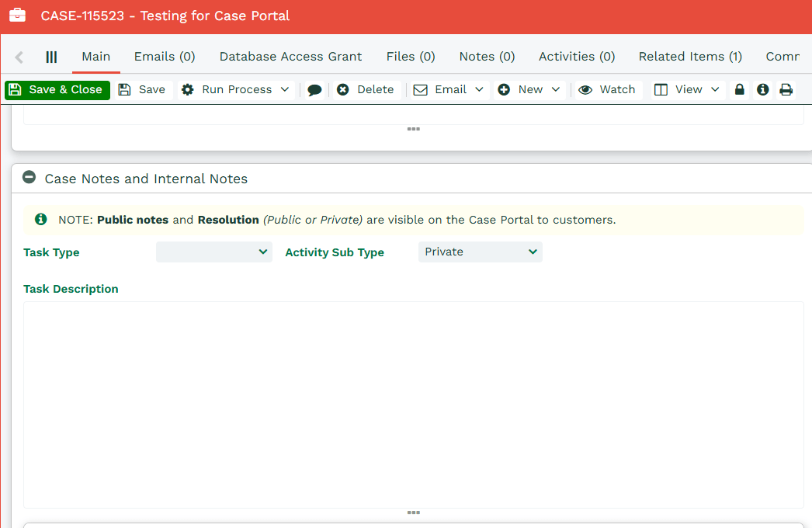Click the back chevron arrow
The image size is (812, 528).
[19, 57]
